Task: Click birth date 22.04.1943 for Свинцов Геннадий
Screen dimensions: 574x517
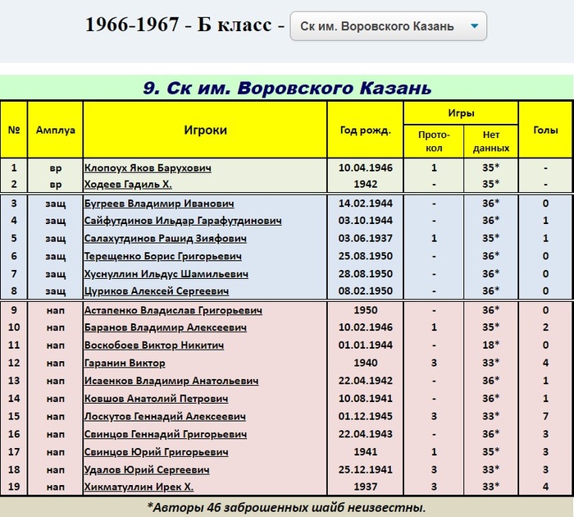Action: [x=366, y=434]
